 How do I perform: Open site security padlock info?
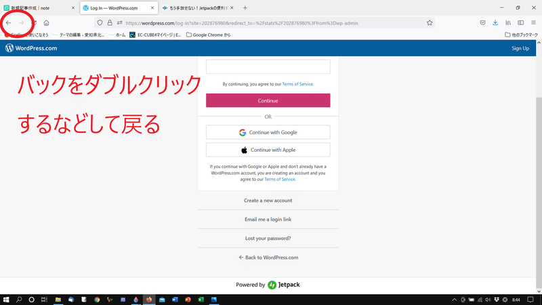tap(110, 23)
